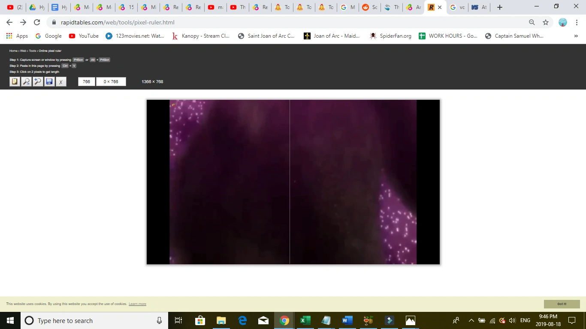586x329 pixels.
Task: Click the pasted screenshot image on the ruler canvas
Action: [293, 182]
